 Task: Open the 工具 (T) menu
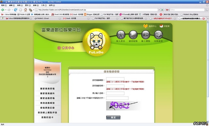point(44,5)
